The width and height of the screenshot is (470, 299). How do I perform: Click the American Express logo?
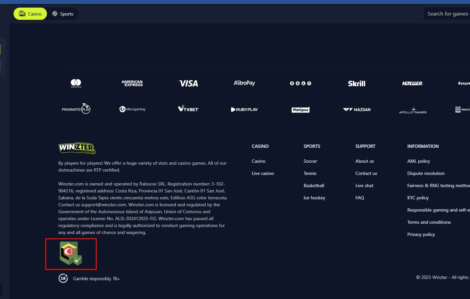132,83
